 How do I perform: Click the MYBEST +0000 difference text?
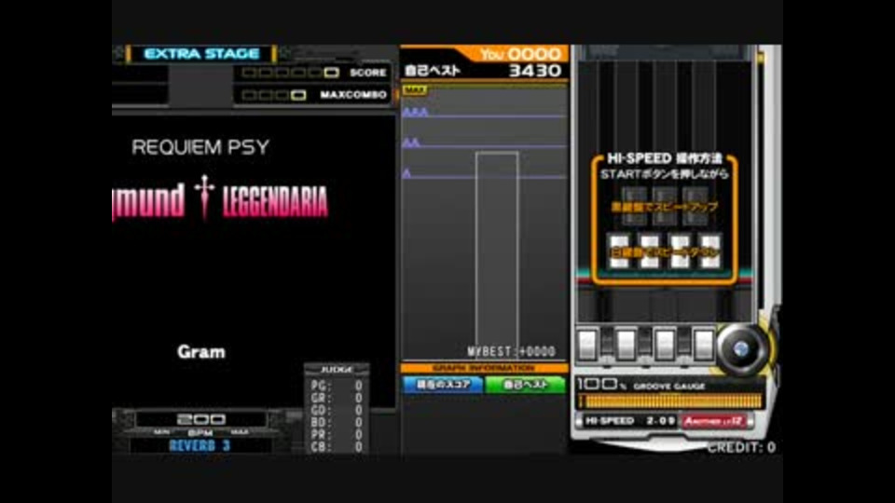click(511, 351)
